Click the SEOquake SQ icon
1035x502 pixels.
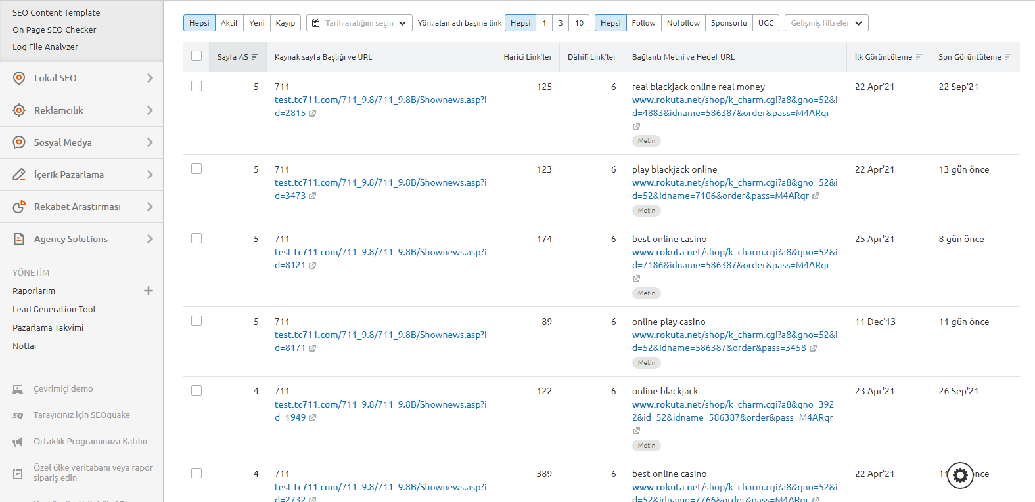tap(18, 415)
